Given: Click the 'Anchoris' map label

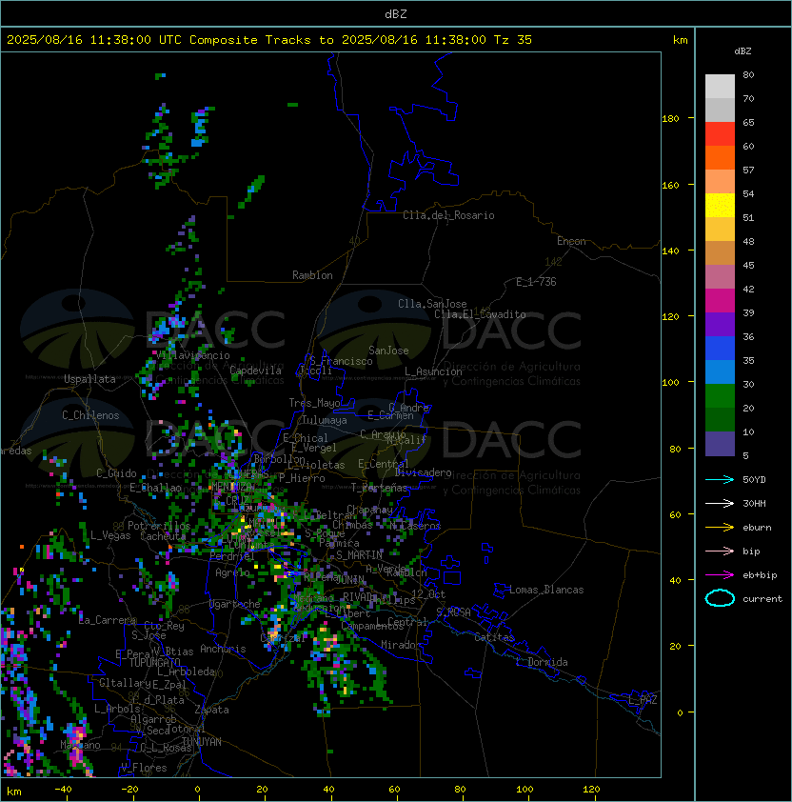Looking at the screenshot, I should pyautogui.click(x=223, y=649).
